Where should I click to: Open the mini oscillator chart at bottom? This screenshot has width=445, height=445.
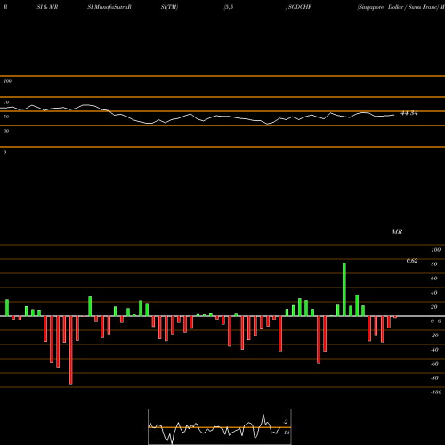(x=220, y=426)
